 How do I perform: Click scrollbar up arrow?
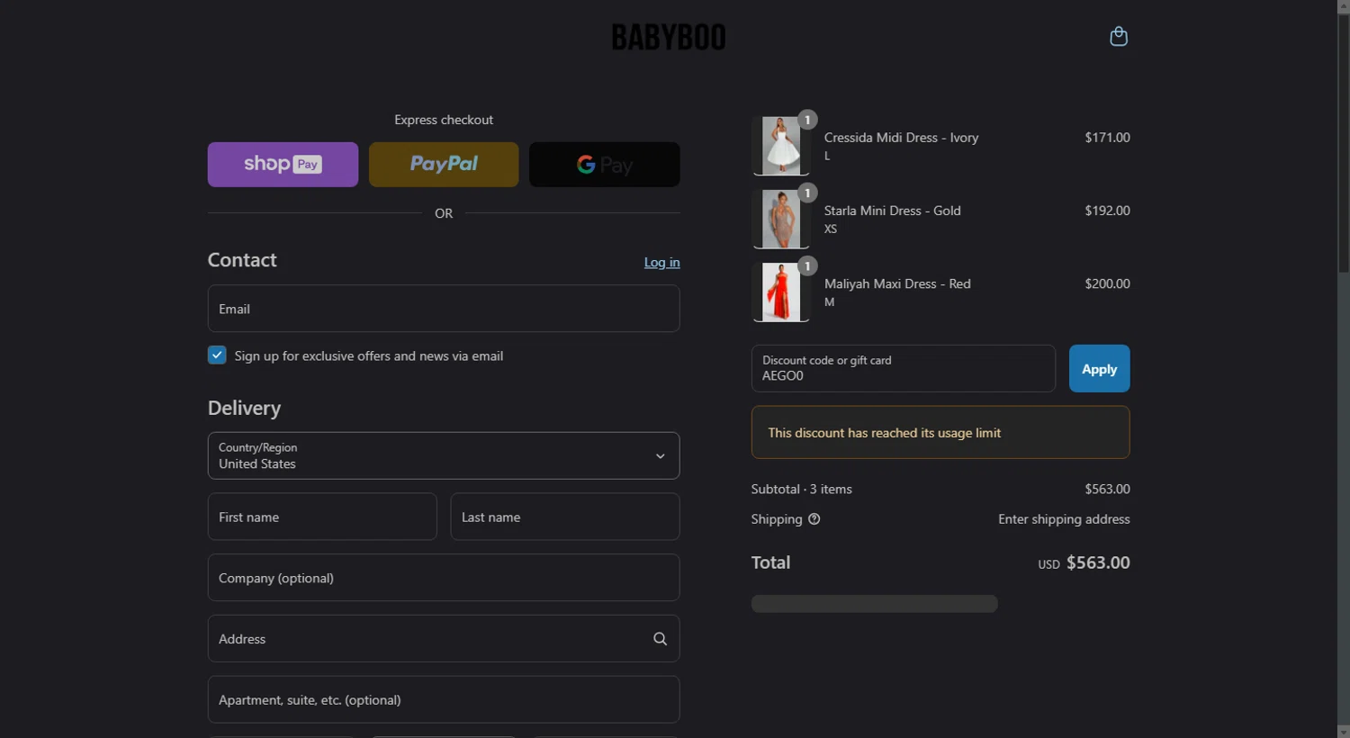click(x=1343, y=6)
